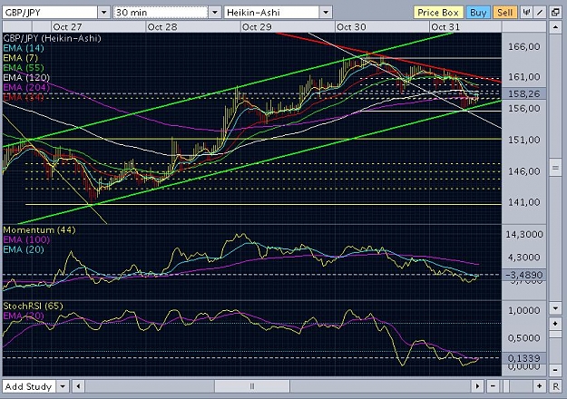
Task: Open the 30 min timeframe dropdown arrow
Action: [x=215, y=13]
